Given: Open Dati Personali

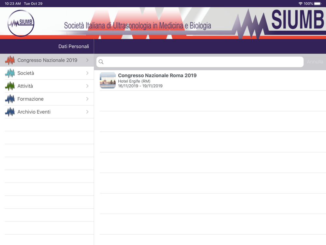Looking at the screenshot, I should click(x=74, y=46).
